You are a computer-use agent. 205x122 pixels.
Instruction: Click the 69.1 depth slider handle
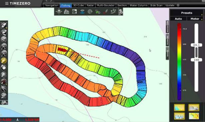pos(196,45)
